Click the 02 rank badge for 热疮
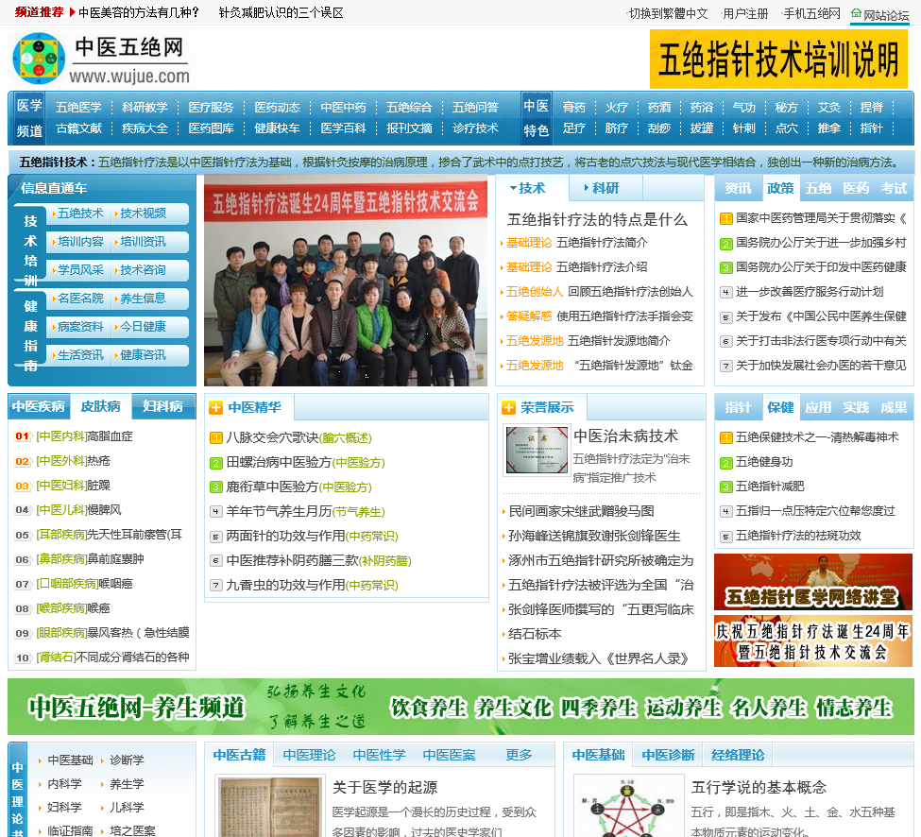The width and height of the screenshot is (921, 837). tap(23, 461)
